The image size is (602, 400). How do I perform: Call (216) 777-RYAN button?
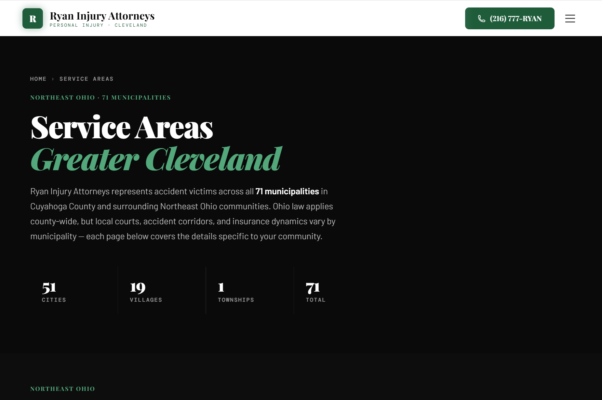click(510, 19)
